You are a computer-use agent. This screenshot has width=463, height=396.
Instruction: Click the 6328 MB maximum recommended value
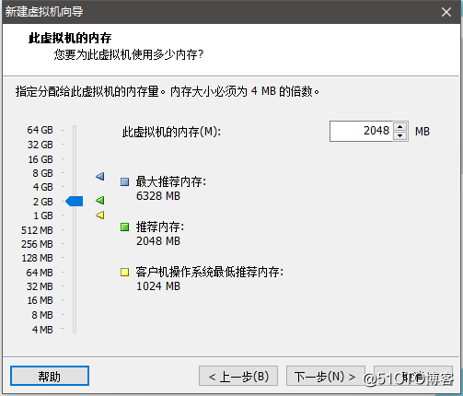click(158, 196)
